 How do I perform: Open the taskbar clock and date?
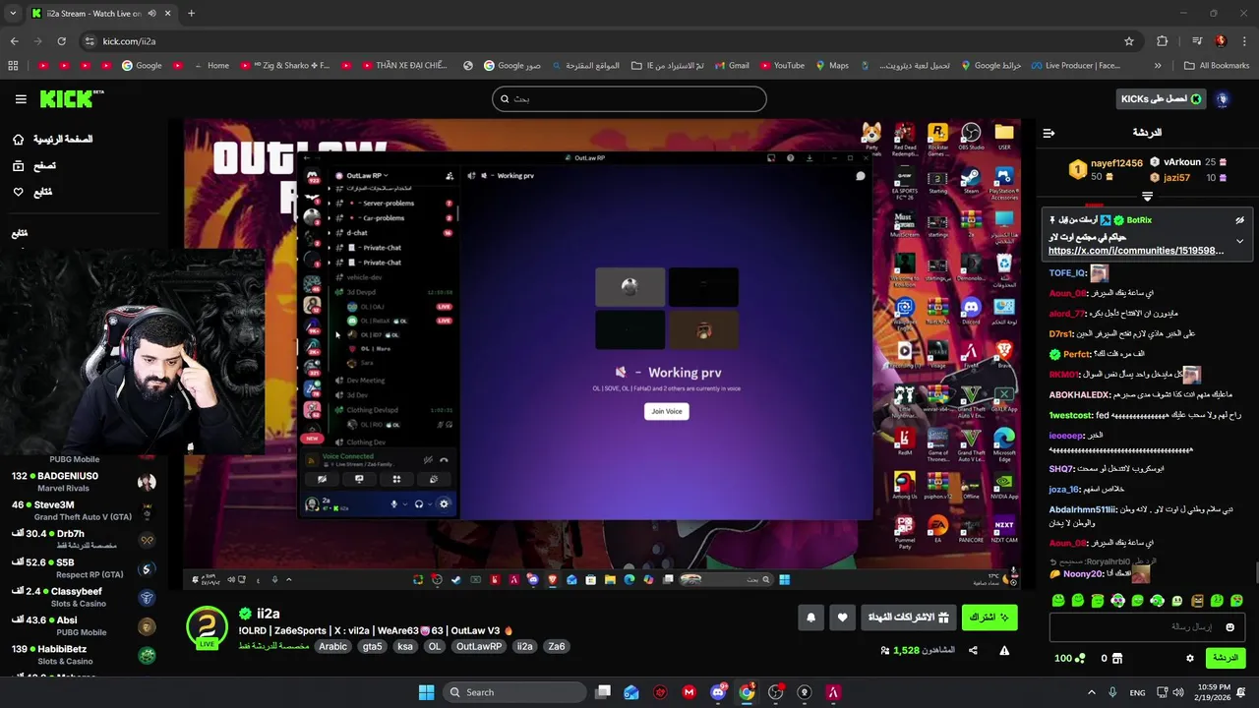pyautogui.click(x=1213, y=692)
